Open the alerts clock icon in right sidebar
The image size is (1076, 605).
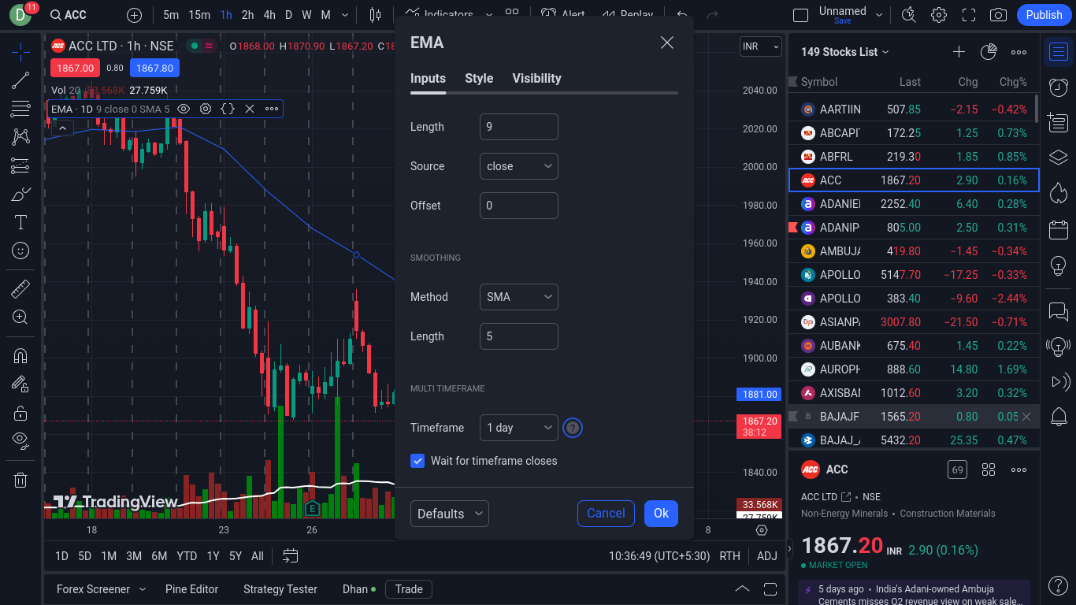(x=1058, y=87)
